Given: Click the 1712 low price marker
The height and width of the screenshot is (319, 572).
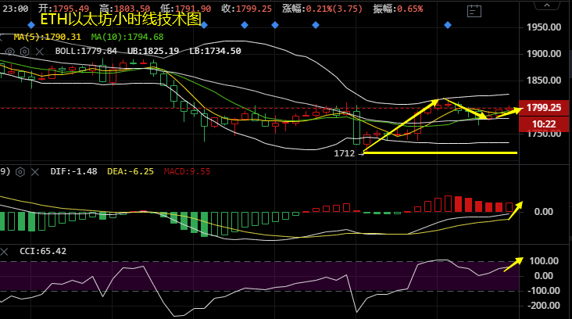Looking at the screenshot, I should (x=344, y=153).
